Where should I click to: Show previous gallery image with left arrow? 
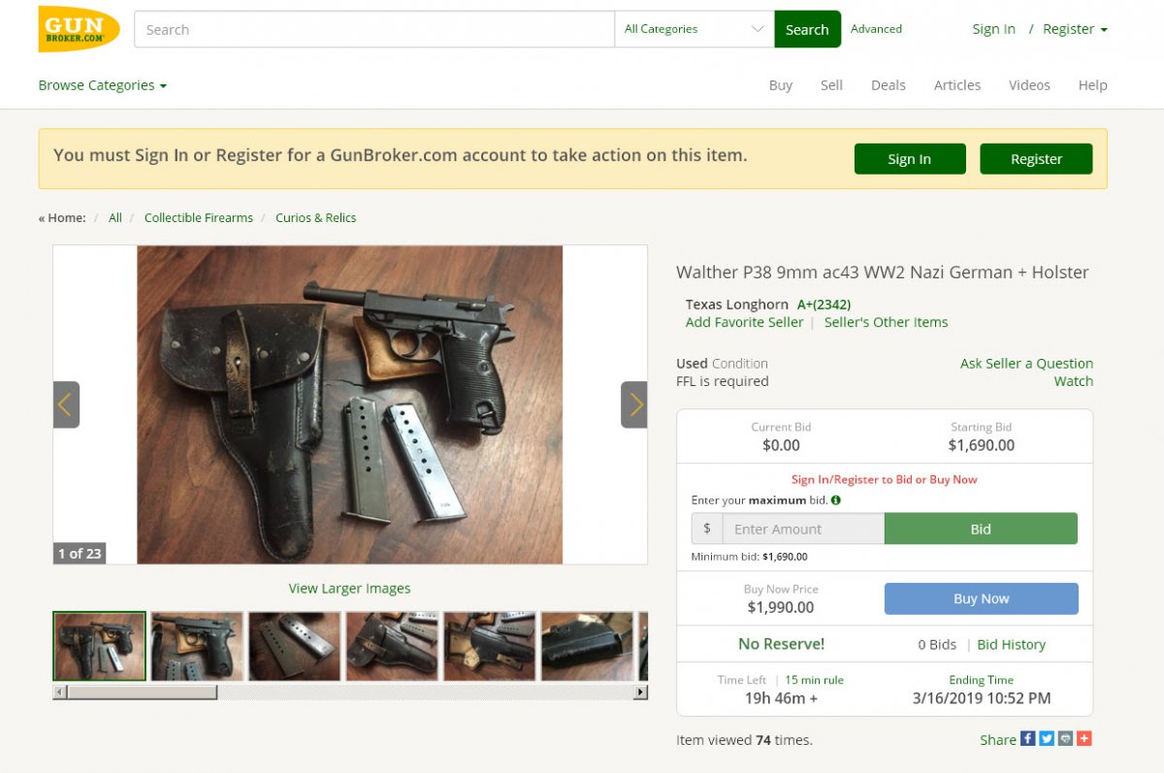(x=66, y=404)
